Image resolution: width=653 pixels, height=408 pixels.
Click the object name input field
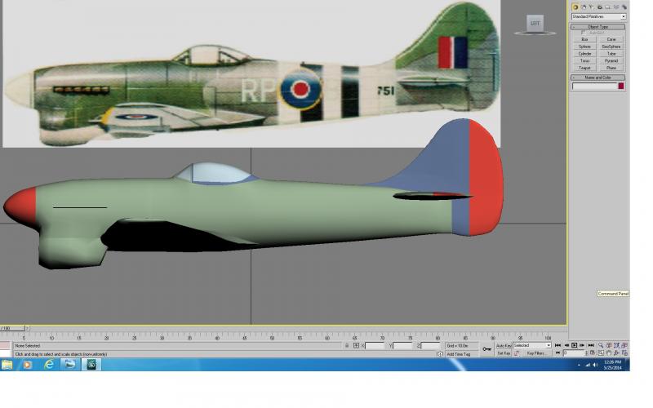[x=594, y=86]
